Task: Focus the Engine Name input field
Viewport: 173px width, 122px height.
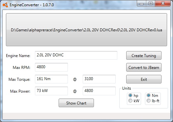Action: (76, 55)
